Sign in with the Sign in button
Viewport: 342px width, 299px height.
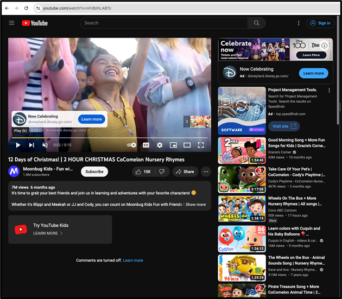tap(320, 23)
